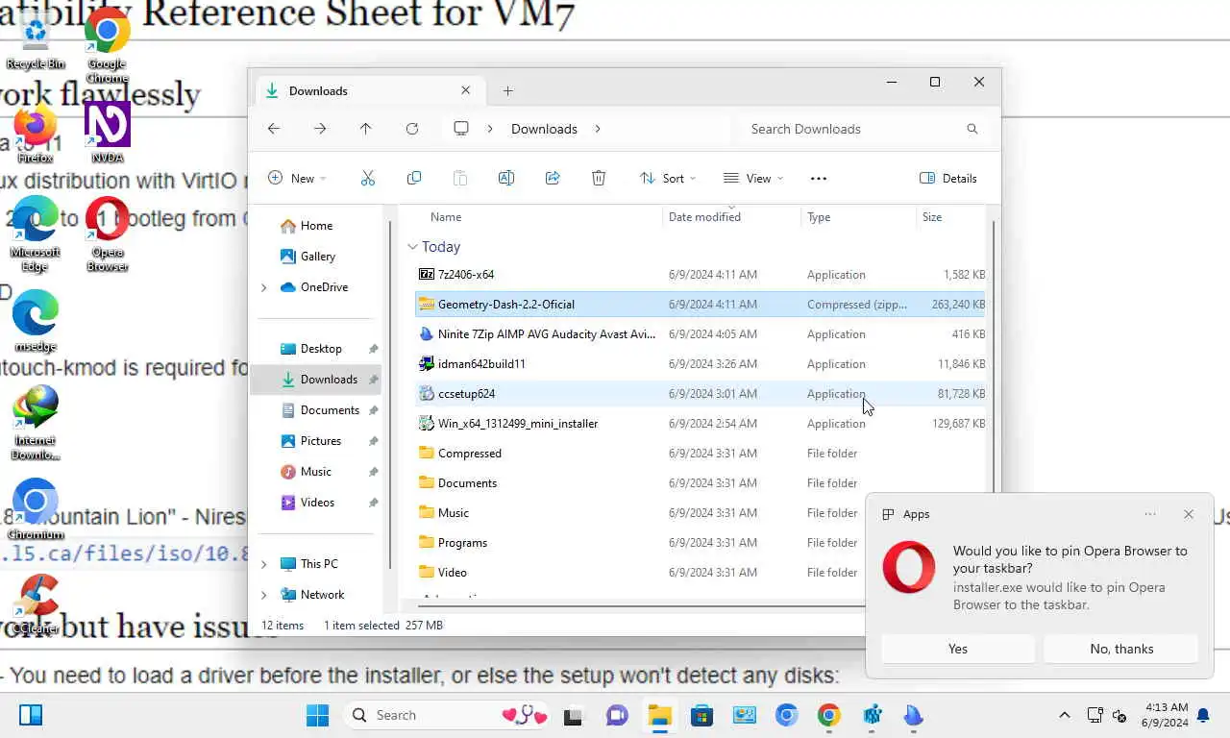Click the Delete trash can icon
This screenshot has height=738, width=1230.
point(599,178)
